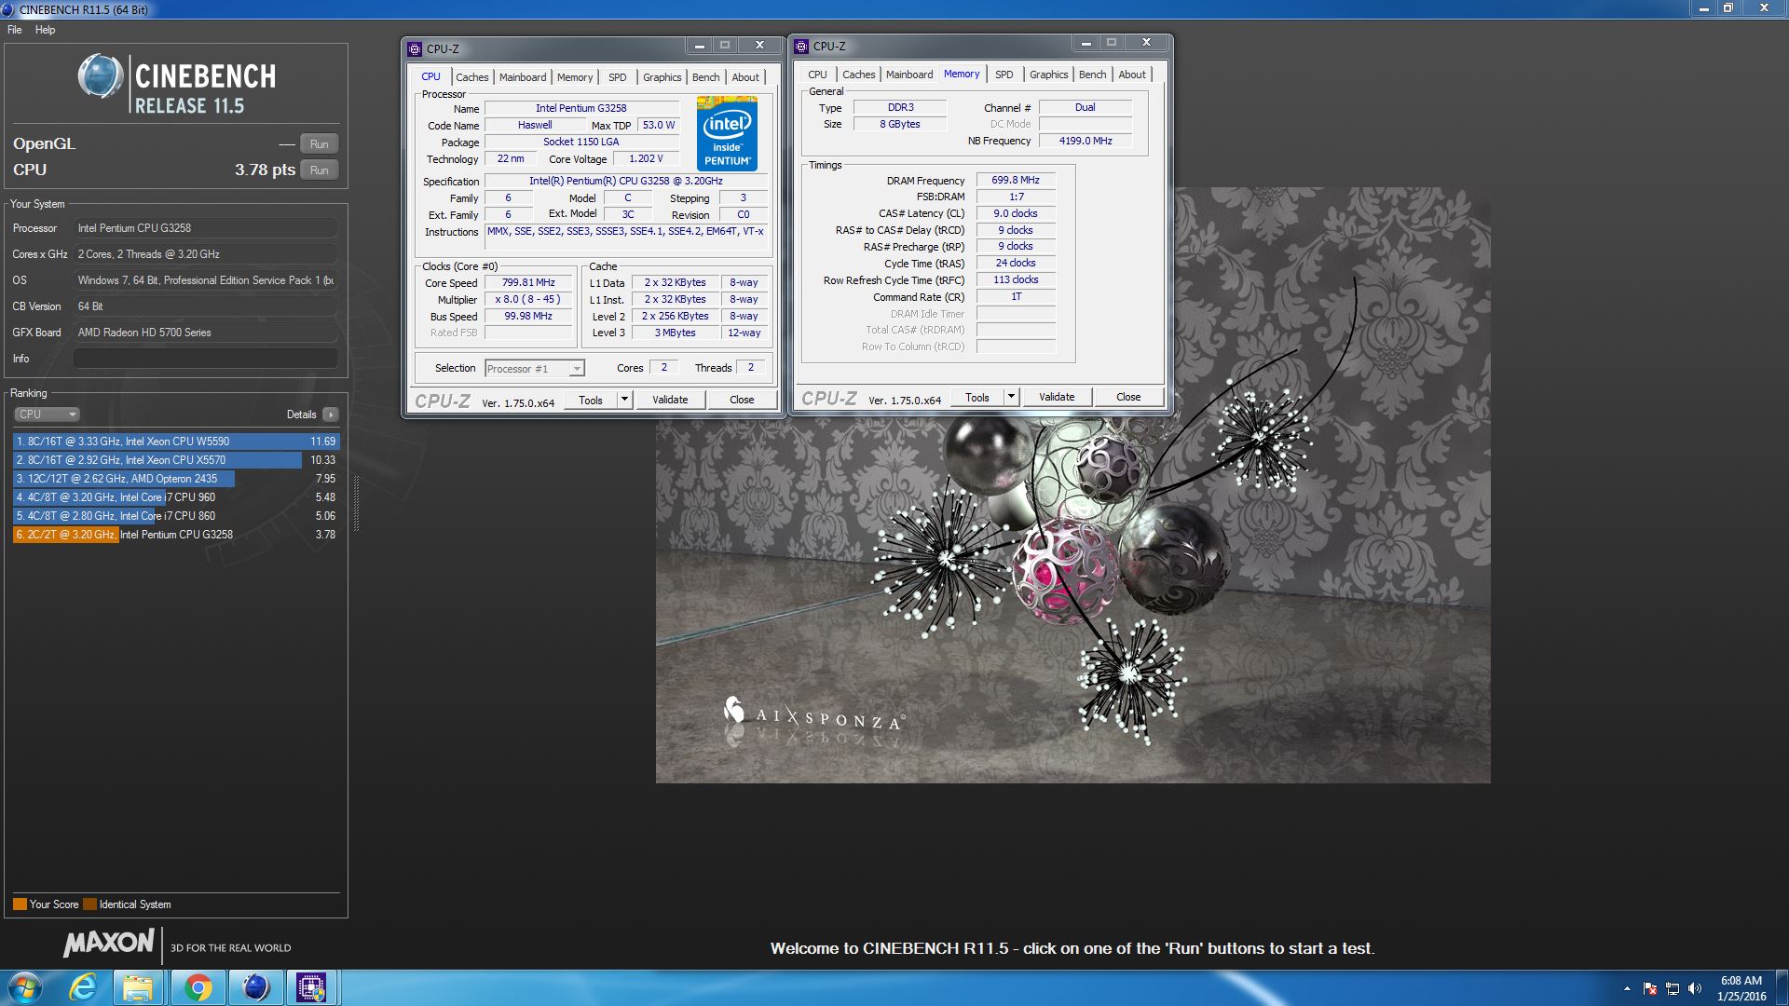Click the taskbar clock showing 6:08 AM
The height and width of the screenshot is (1006, 1789).
point(1741,988)
